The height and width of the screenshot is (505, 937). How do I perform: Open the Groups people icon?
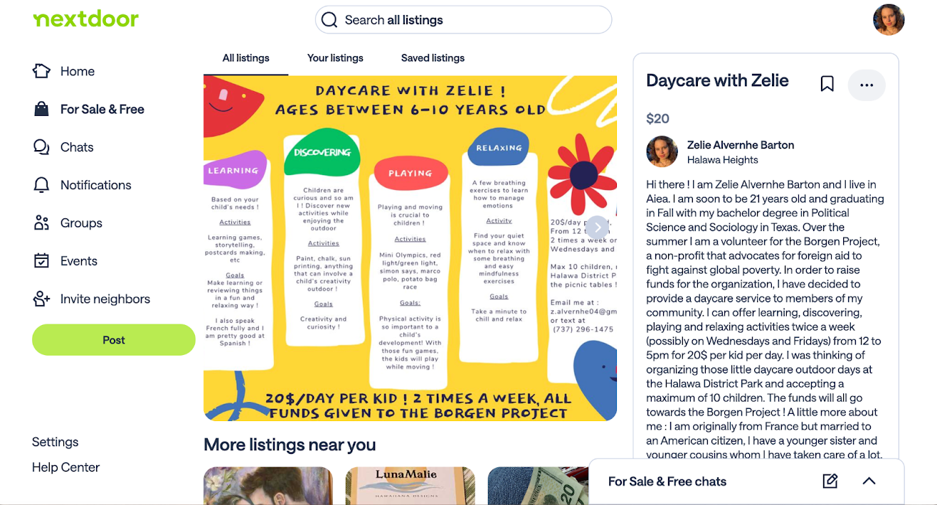(42, 223)
